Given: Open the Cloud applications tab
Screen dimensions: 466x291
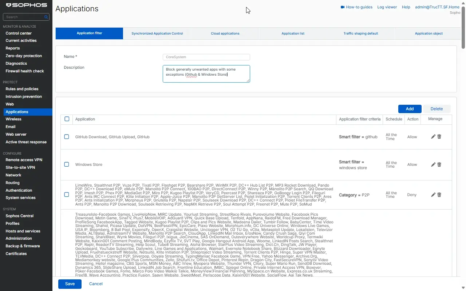Looking at the screenshot, I should point(225,33).
